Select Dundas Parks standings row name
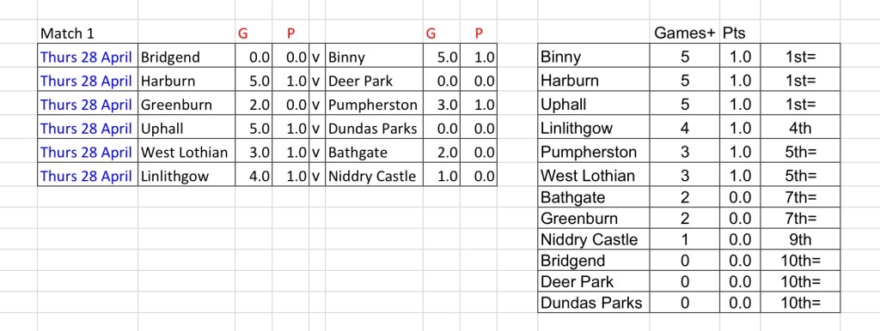 (x=594, y=303)
